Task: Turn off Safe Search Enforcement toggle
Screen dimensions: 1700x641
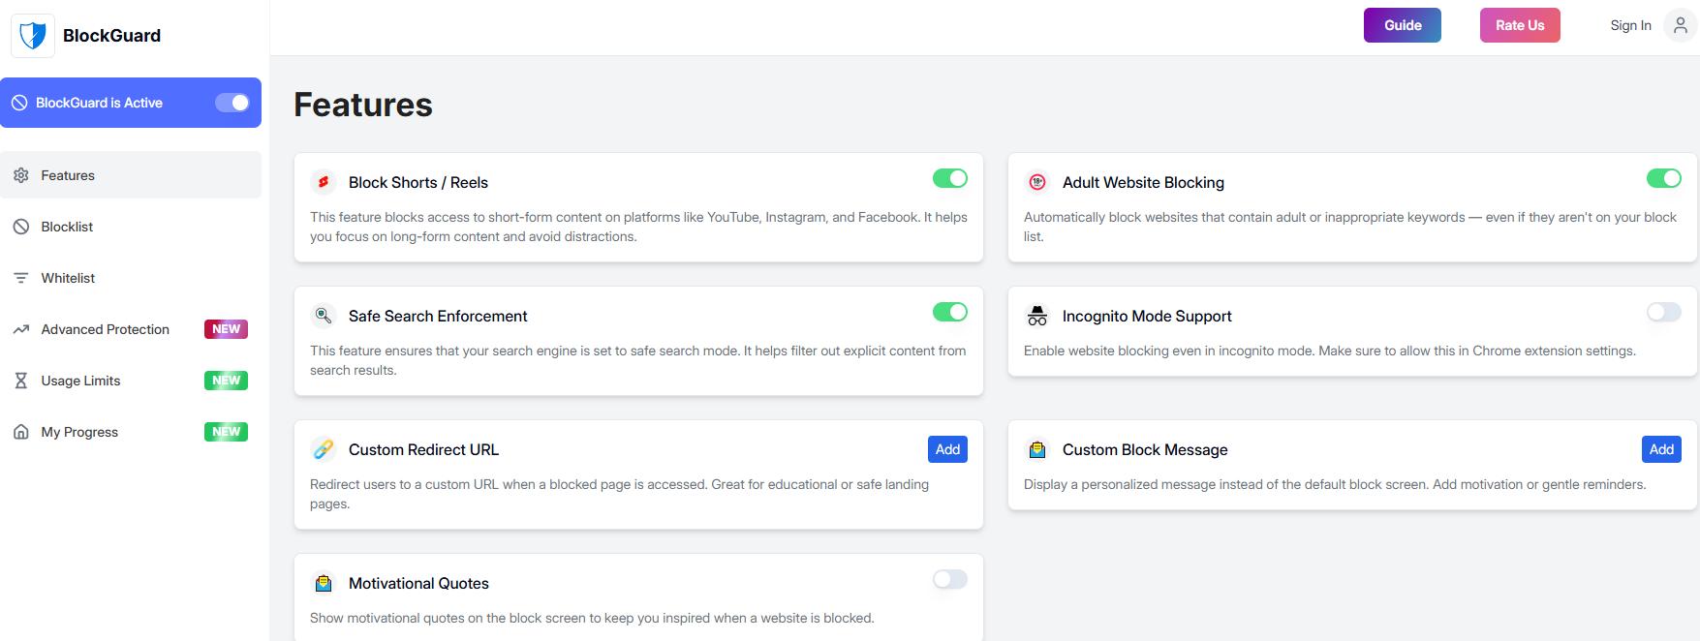Action: [x=950, y=312]
